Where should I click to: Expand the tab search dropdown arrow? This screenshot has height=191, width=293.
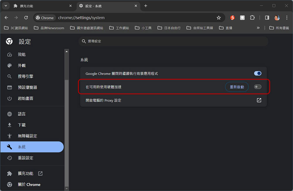pyautogui.click(x=6, y=6)
